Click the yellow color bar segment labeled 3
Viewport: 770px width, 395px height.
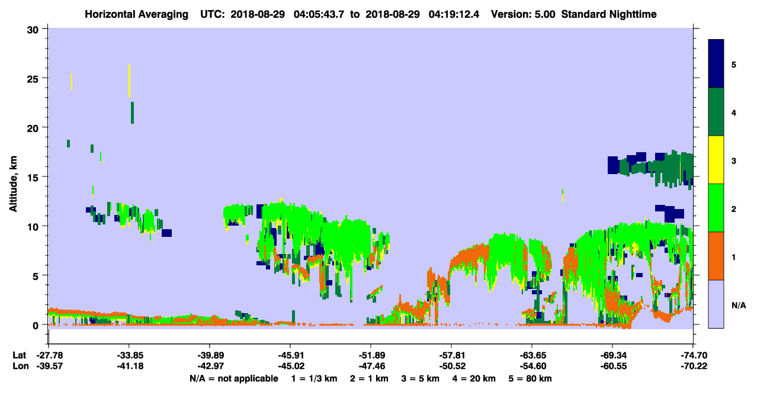(x=716, y=160)
